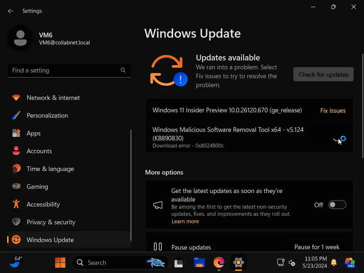Select Apps in the sidebar
The height and width of the screenshot is (273, 364).
pyautogui.click(x=69, y=133)
